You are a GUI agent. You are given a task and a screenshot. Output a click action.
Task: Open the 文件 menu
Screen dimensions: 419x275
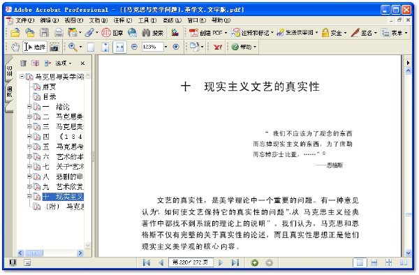(x=24, y=20)
